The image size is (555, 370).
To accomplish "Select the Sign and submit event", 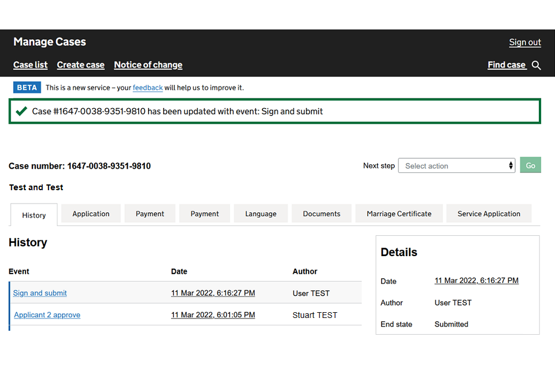I will 40,293.
